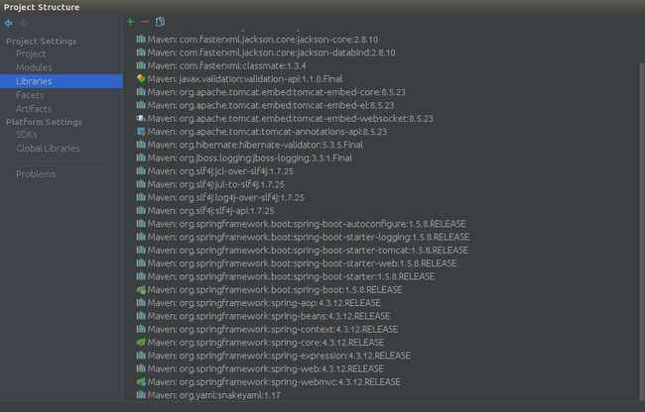
Task: Select Maven: org.slf4j:jul-to-slf4j:1.7.25 entry
Action: click(x=216, y=184)
